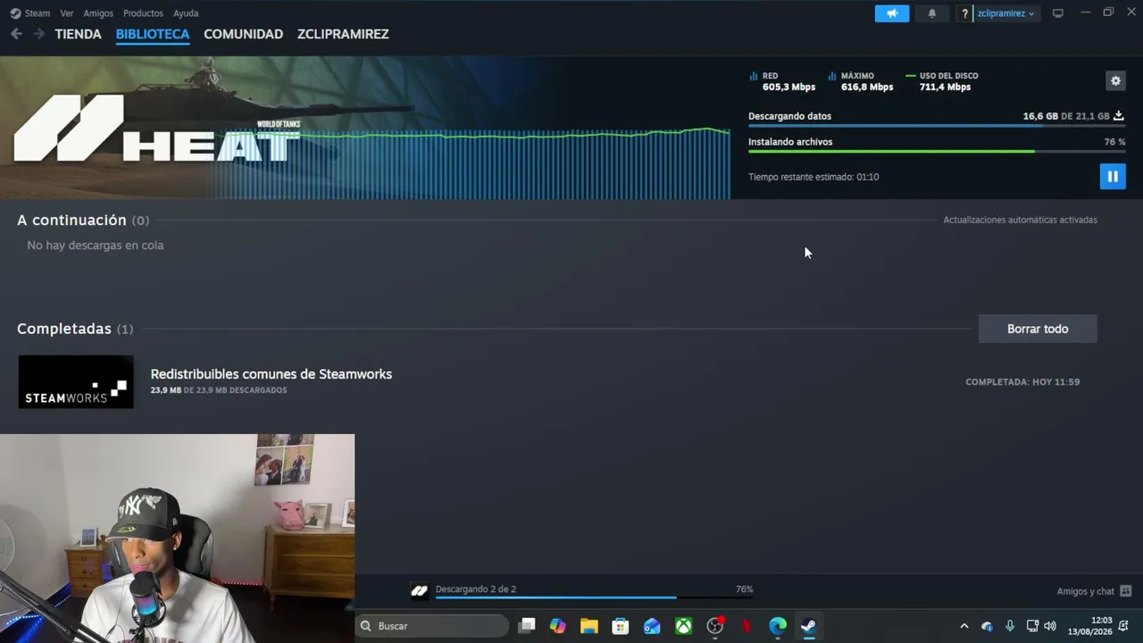Open the Ayuda menu
The image size is (1143, 643).
186,13
